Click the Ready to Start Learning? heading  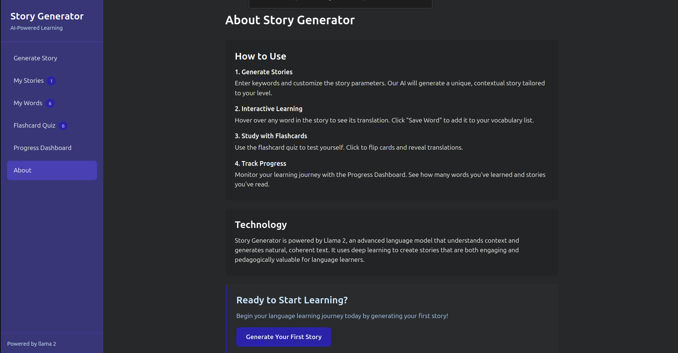click(x=292, y=300)
